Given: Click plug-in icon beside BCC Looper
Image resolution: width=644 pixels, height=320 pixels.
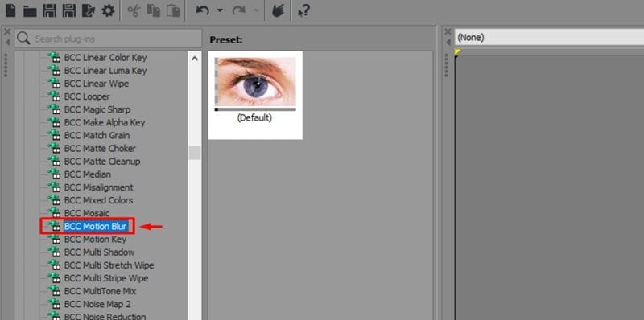Looking at the screenshot, I should coord(54,96).
